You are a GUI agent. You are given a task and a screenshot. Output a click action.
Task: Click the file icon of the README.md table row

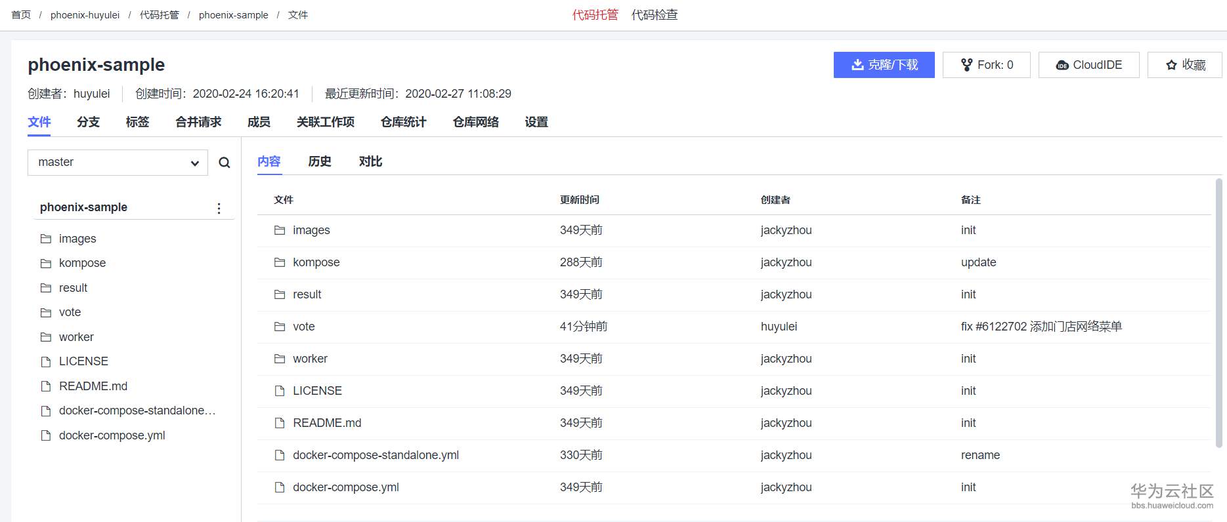280,423
